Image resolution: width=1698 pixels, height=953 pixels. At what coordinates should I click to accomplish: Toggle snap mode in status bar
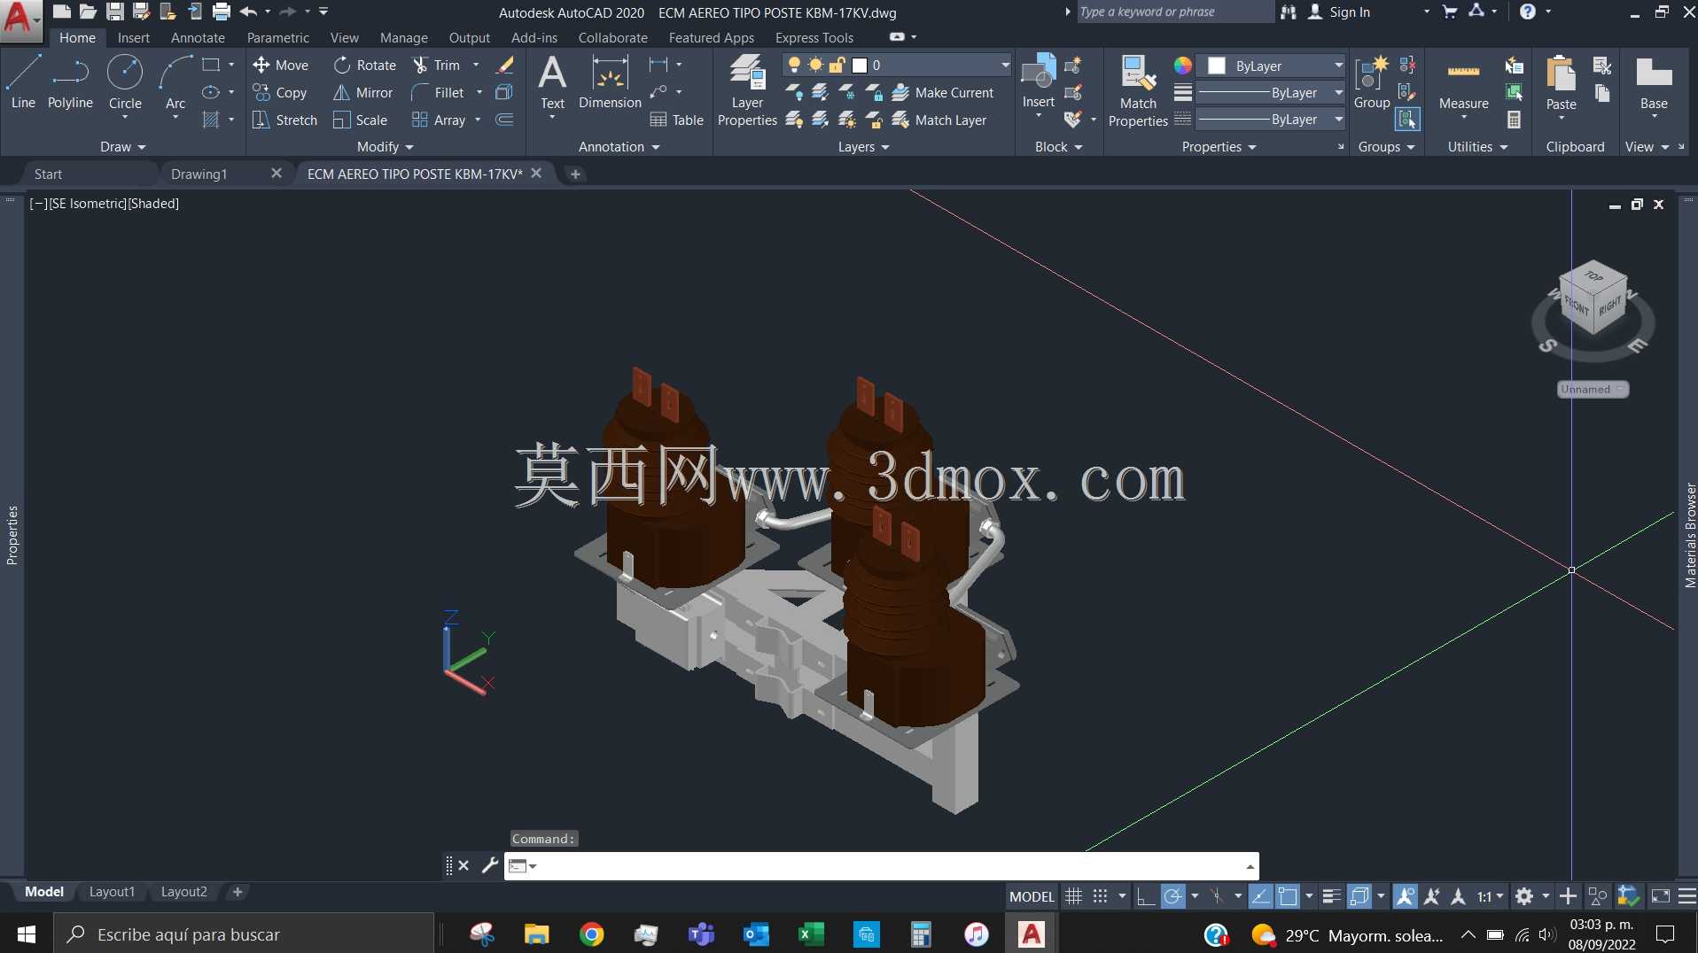pos(1101,896)
